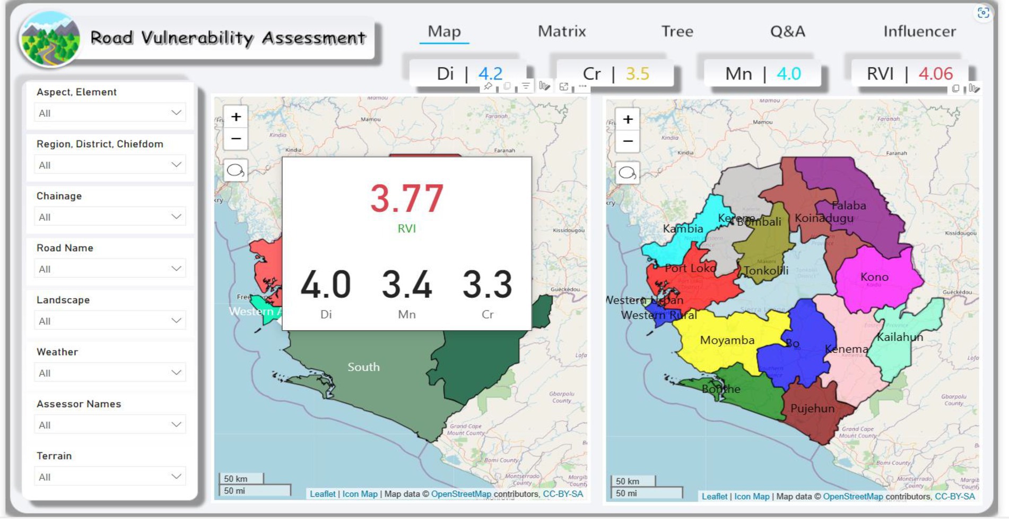Image resolution: width=1009 pixels, height=519 pixels.
Task: Activate lasso select on the region map
Action: tap(236, 171)
